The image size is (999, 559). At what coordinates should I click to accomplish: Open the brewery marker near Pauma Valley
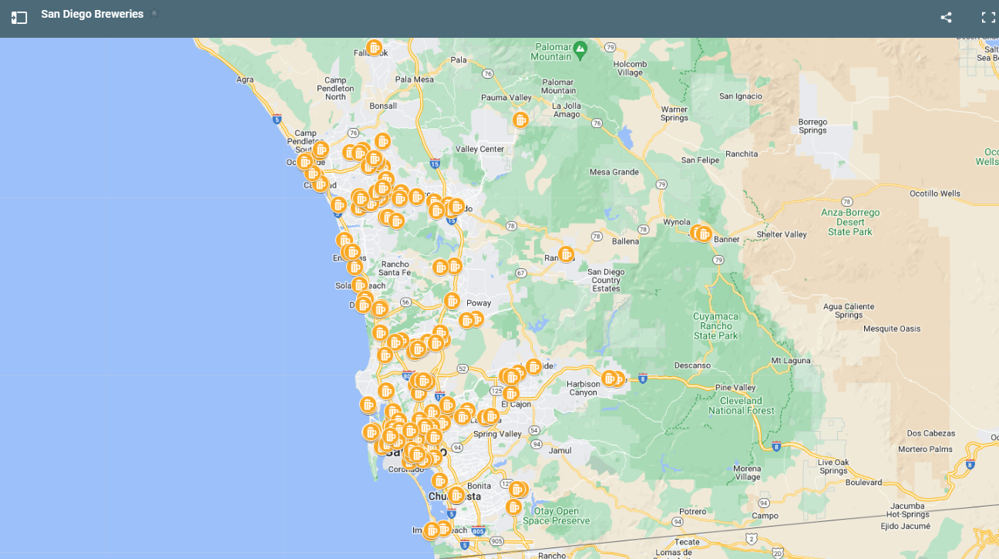coord(520,120)
